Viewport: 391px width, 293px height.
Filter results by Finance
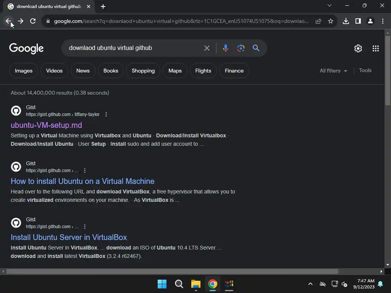[234, 71]
